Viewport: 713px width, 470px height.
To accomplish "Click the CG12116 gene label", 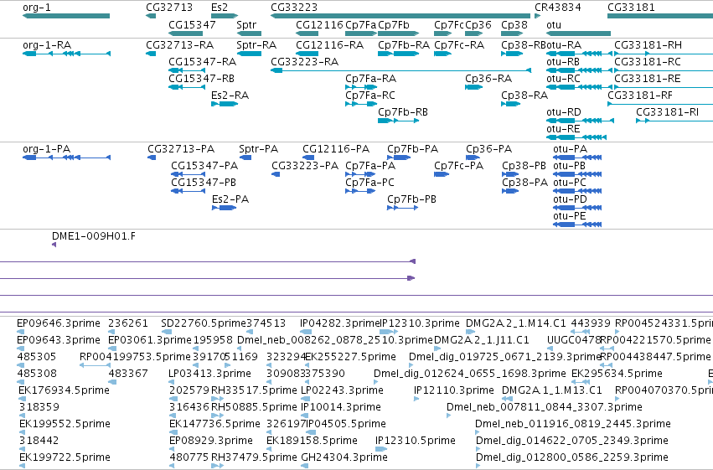I will tap(319, 24).
